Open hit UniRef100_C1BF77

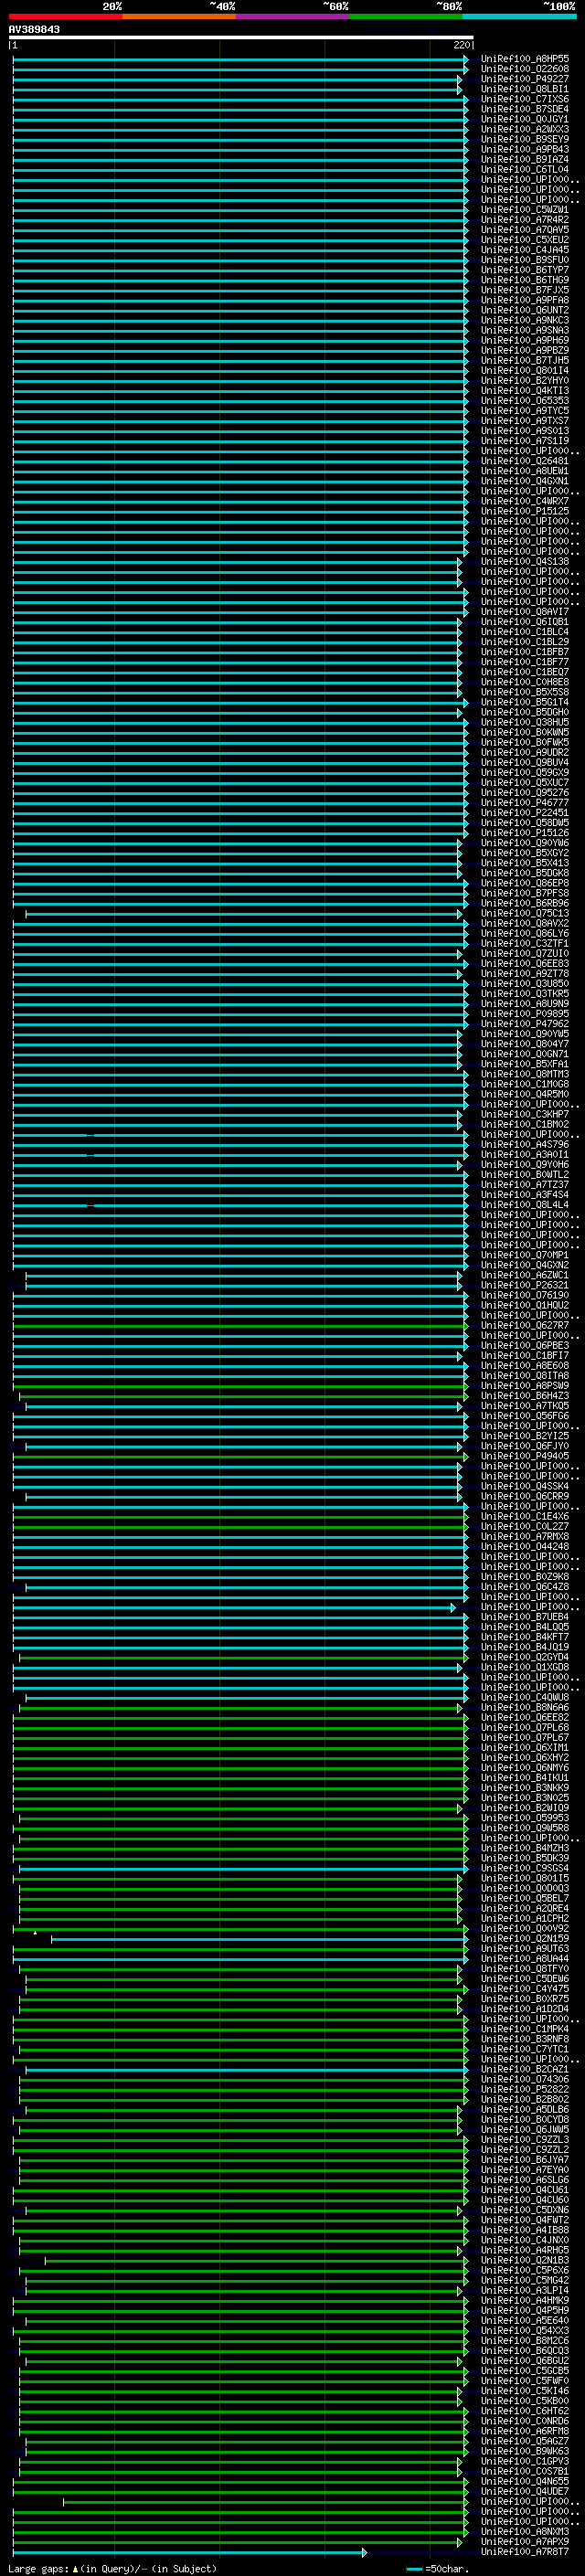524,662
